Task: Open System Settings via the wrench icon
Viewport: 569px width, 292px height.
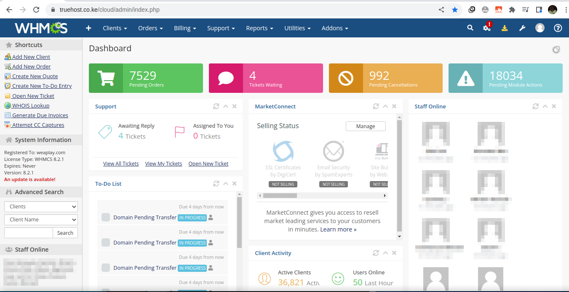Action: pos(522,28)
